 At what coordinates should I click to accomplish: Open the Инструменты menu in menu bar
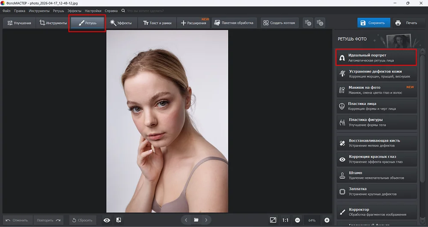click(39, 11)
